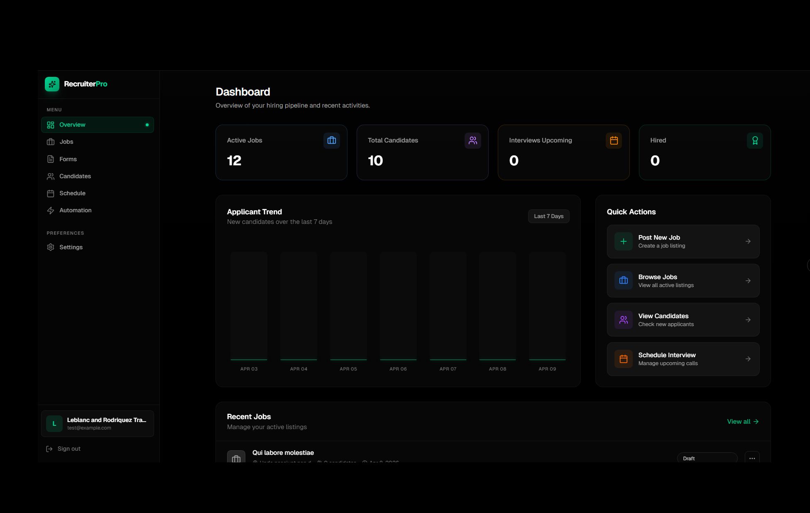Click the Forms icon in the menu

click(50, 159)
